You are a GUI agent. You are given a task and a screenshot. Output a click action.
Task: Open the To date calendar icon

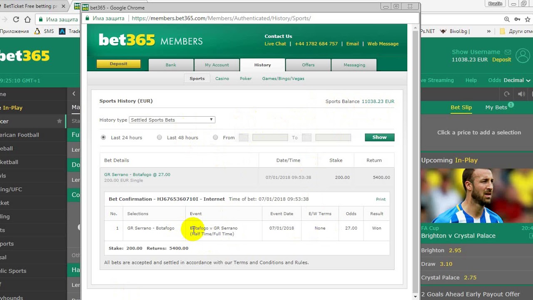(x=306, y=137)
